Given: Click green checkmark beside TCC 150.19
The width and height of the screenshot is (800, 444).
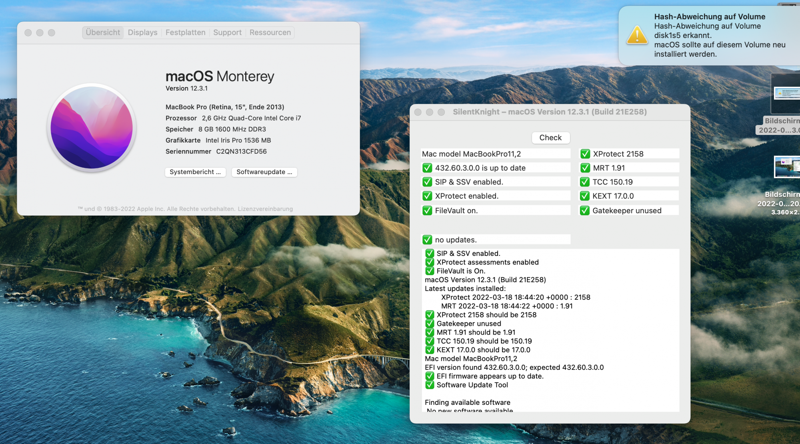Looking at the screenshot, I should coord(585,182).
